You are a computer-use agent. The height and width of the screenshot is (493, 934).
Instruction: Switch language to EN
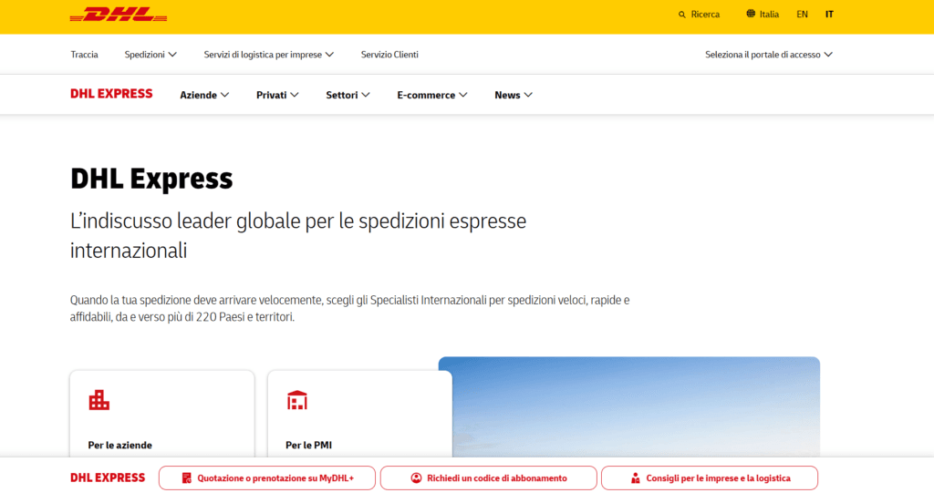pos(803,15)
